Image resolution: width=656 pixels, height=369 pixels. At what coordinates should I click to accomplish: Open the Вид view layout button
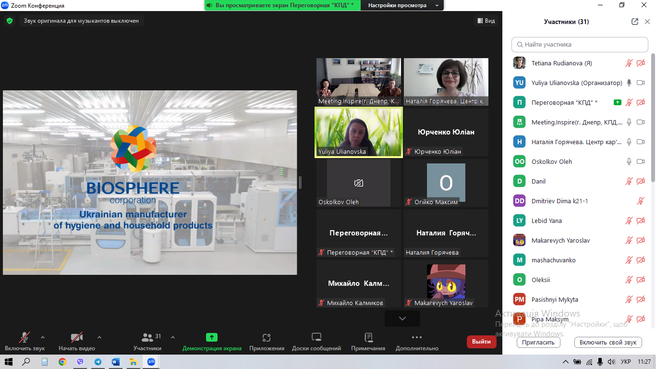[x=486, y=21]
